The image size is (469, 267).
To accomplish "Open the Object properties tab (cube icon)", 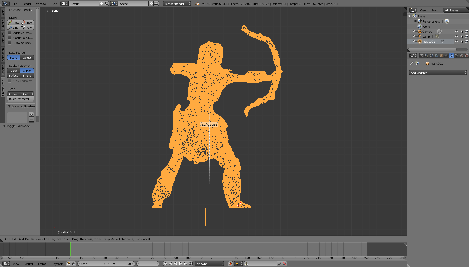I will [x=441, y=56].
